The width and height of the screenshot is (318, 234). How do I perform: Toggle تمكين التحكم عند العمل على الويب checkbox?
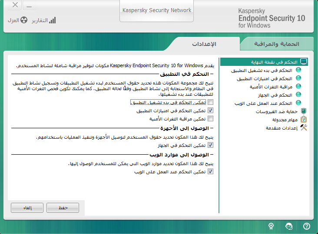[x=211, y=172]
